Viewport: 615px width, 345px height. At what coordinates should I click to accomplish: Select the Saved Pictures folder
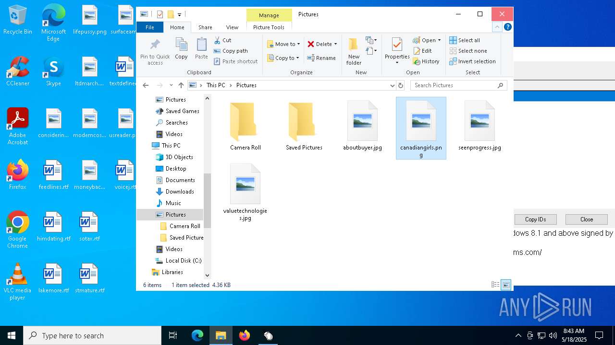click(304, 126)
